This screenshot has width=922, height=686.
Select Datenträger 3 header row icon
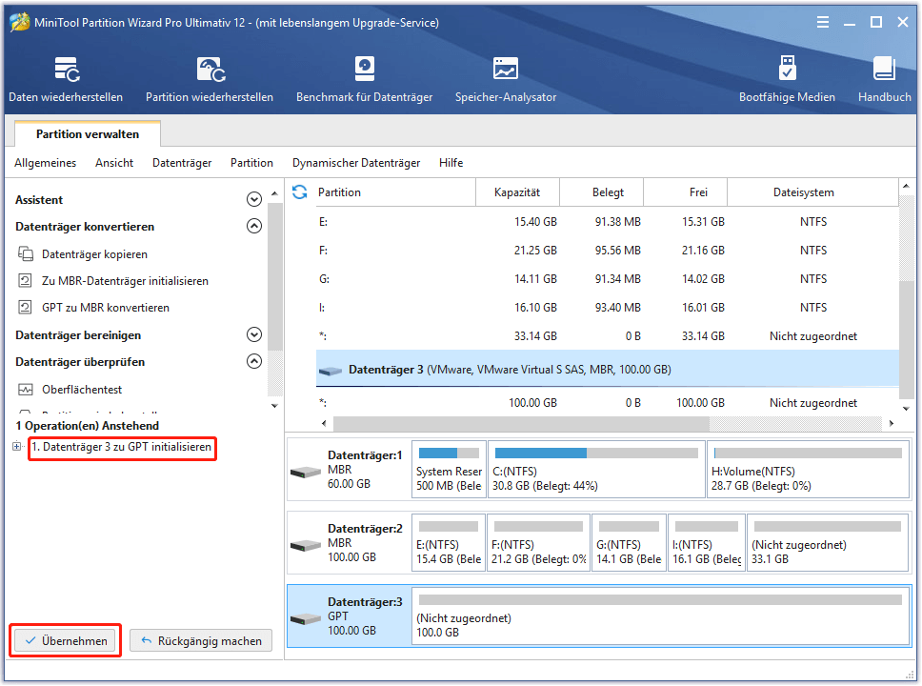click(x=331, y=371)
